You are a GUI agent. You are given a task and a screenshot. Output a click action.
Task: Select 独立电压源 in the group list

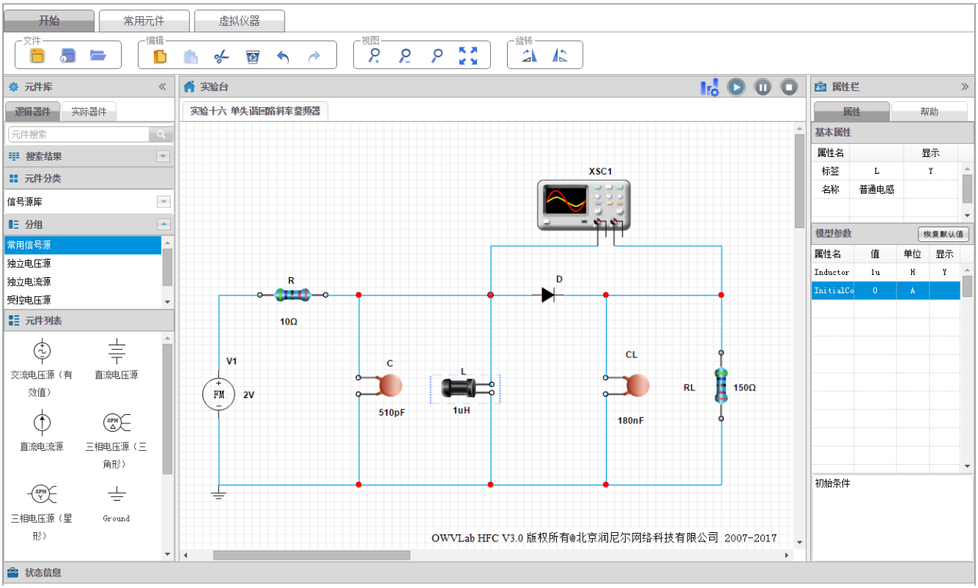click(29, 263)
